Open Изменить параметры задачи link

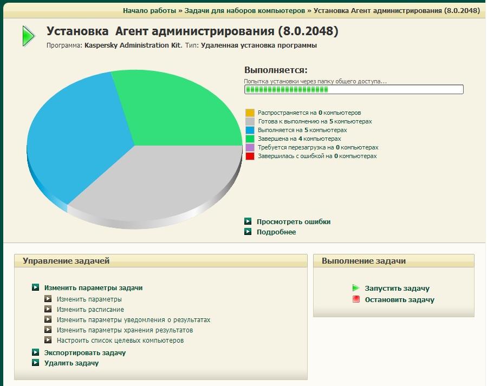[x=93, y=287]
